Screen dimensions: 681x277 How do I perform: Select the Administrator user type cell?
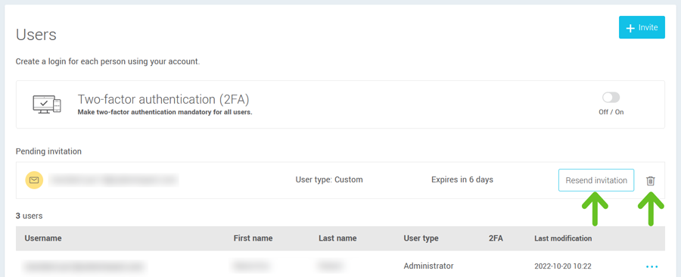pyautogui.click(x=429, y=266)
